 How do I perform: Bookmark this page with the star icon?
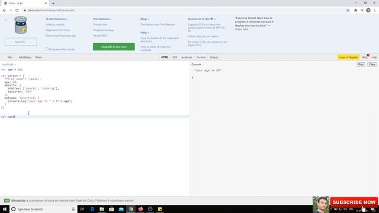point(348,11)
